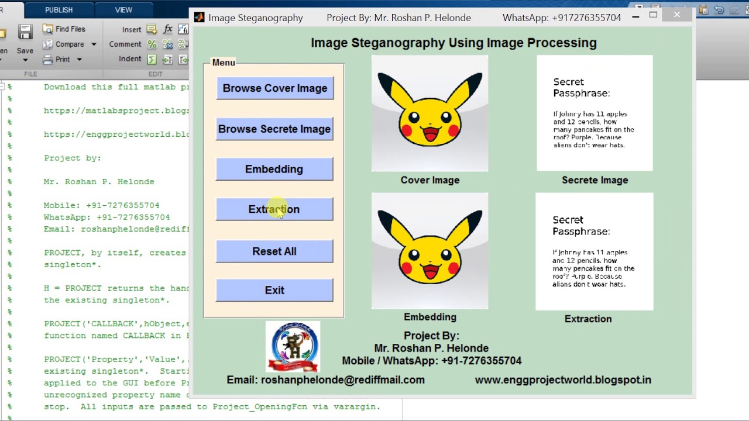Click the 'Secrete Image' label
The width and height of the screenshot is (749, 421).
(595, 180)
